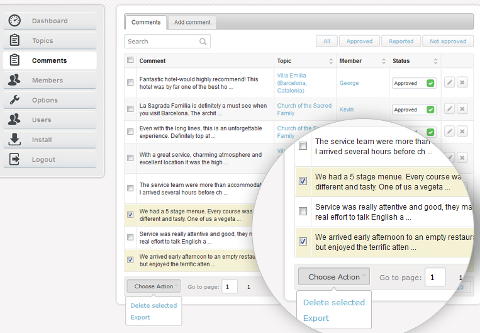This screenshot has height=333, width=480.
Task: Check the "With a great service" comment row
Action: (x=130, y=158)
